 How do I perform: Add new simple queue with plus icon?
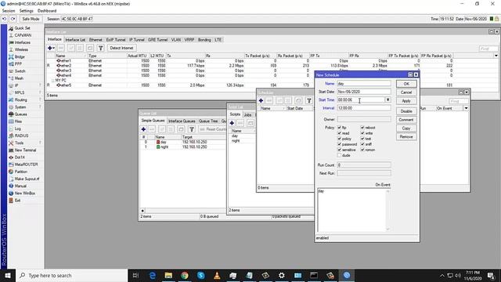(x=143, y=129)
